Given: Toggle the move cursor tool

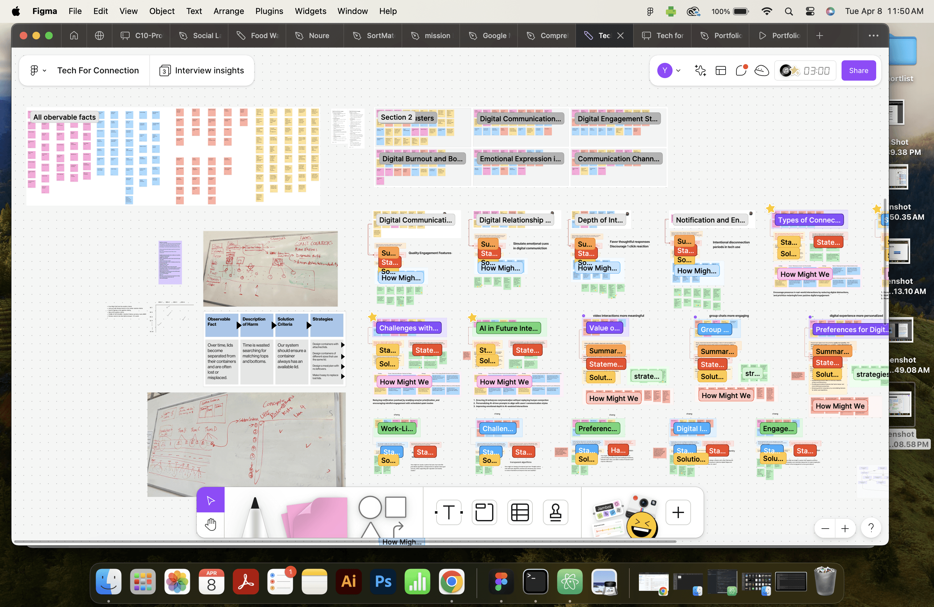Looking at the screenshot, I should [x=211, y=500].
